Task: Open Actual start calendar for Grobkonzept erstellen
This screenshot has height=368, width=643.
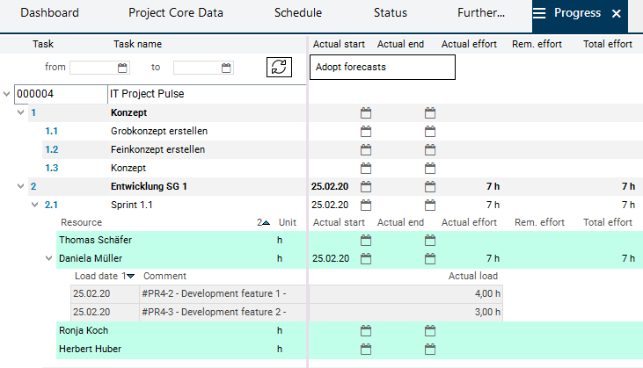Action: click(x=366, y=131)
